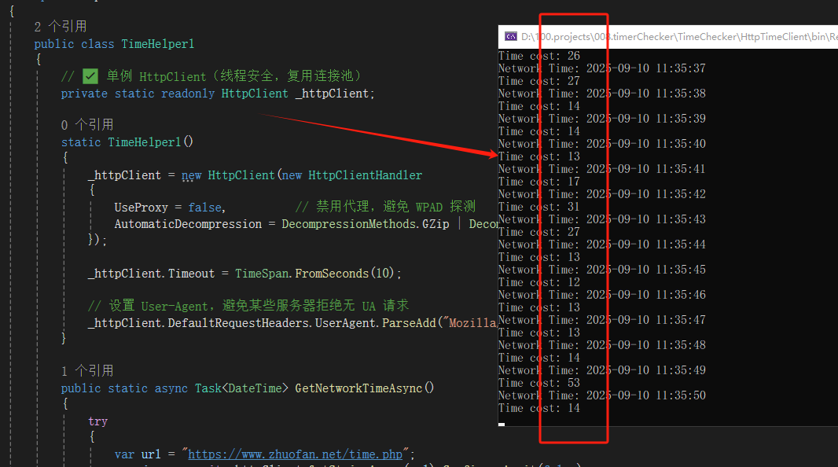The height and width of the screenshot is (467, 838).
Task: Click the static TimeHelper1() constructor name
Action: [x=145, y=142]
